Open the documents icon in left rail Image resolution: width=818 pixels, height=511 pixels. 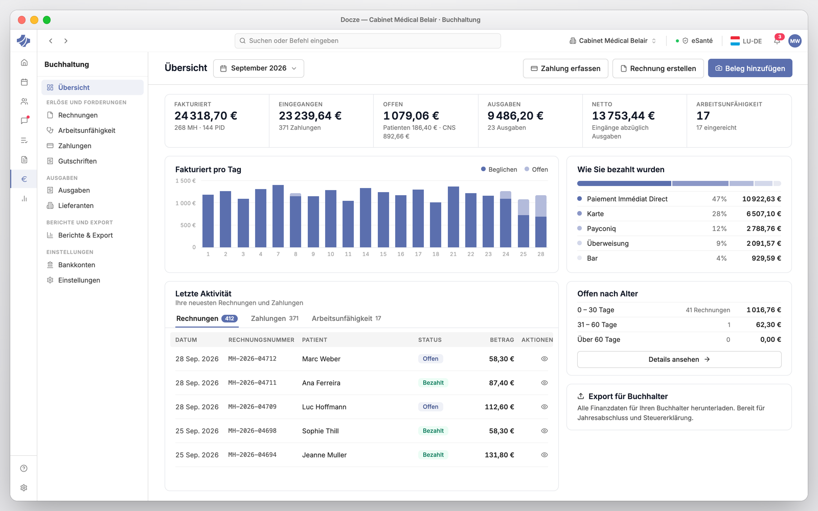24,160
